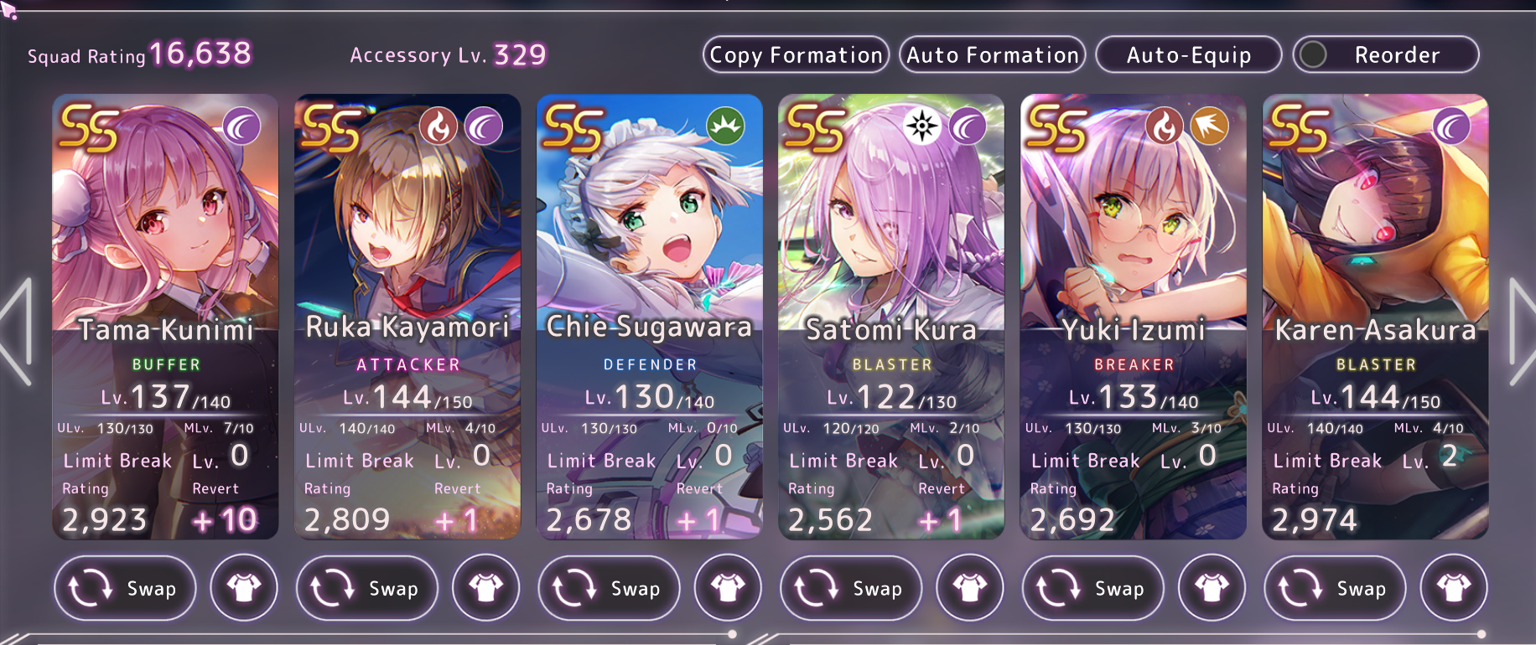Click the Auto Formation button

tap(993, 54)
